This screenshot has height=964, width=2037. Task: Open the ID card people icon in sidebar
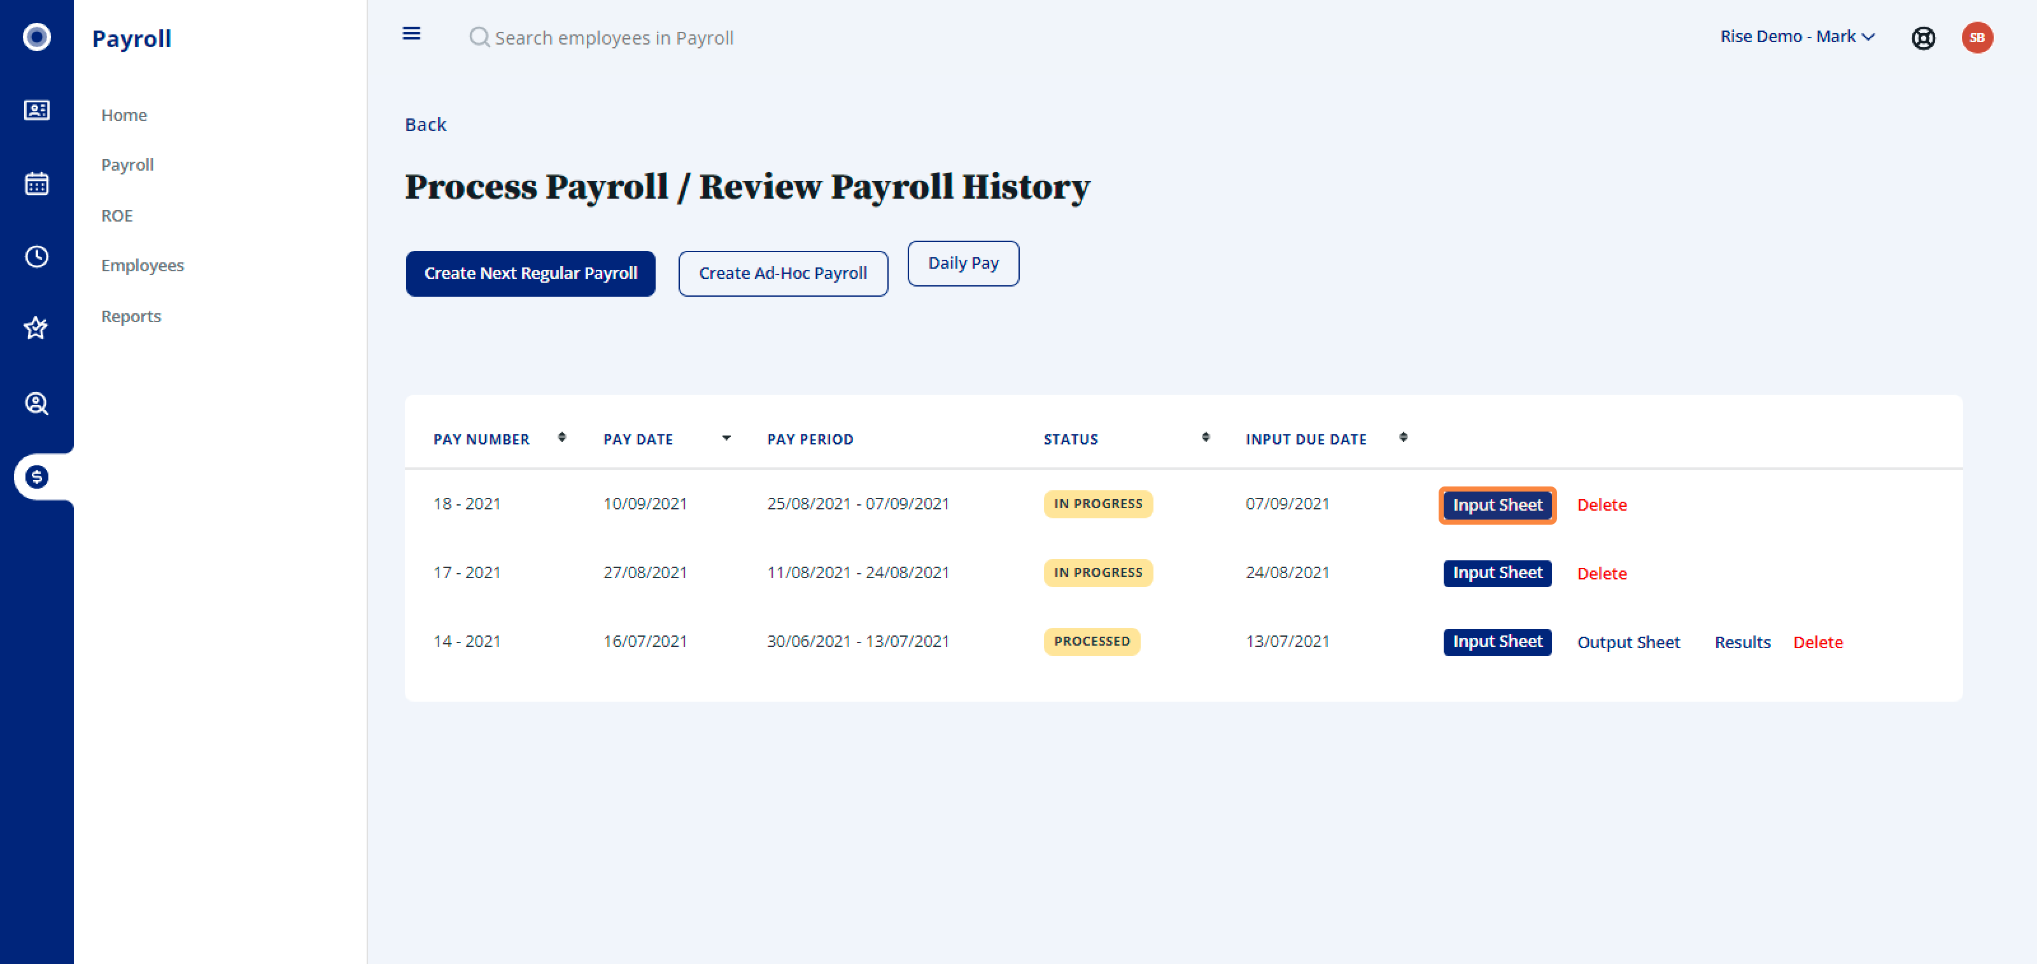point(36,110)
